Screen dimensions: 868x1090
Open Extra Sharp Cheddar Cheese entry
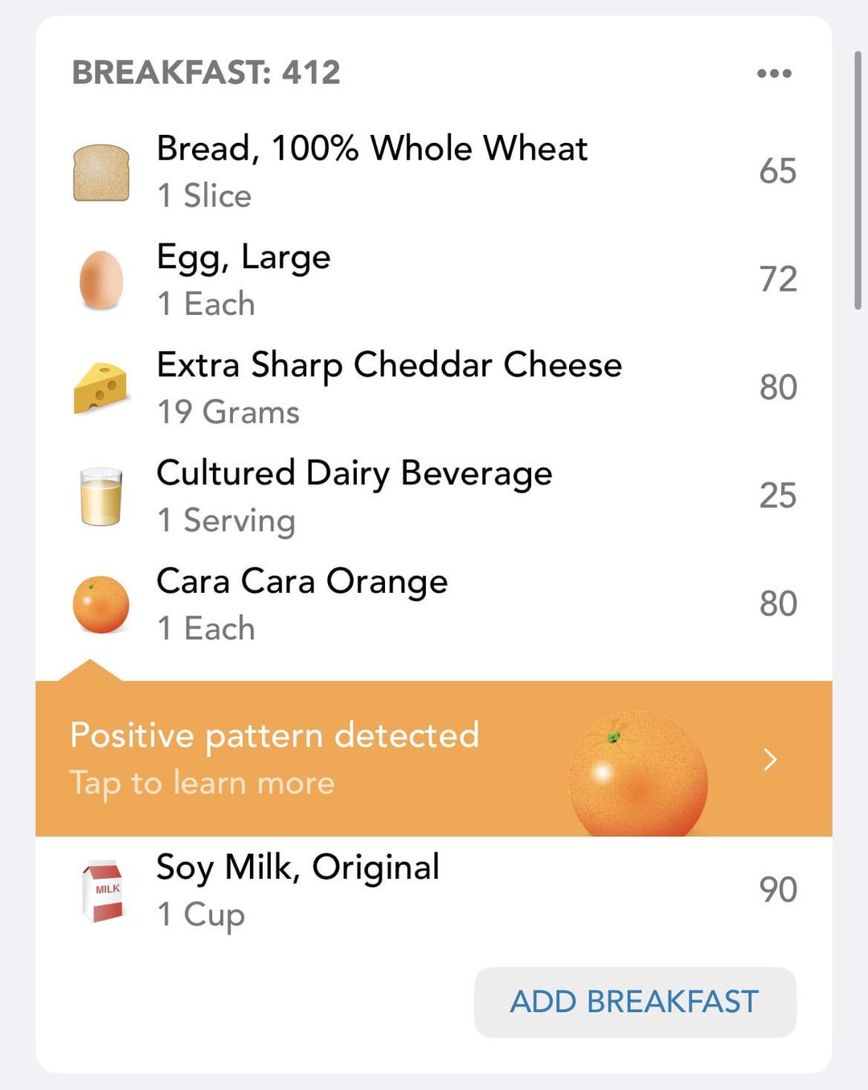434,388
